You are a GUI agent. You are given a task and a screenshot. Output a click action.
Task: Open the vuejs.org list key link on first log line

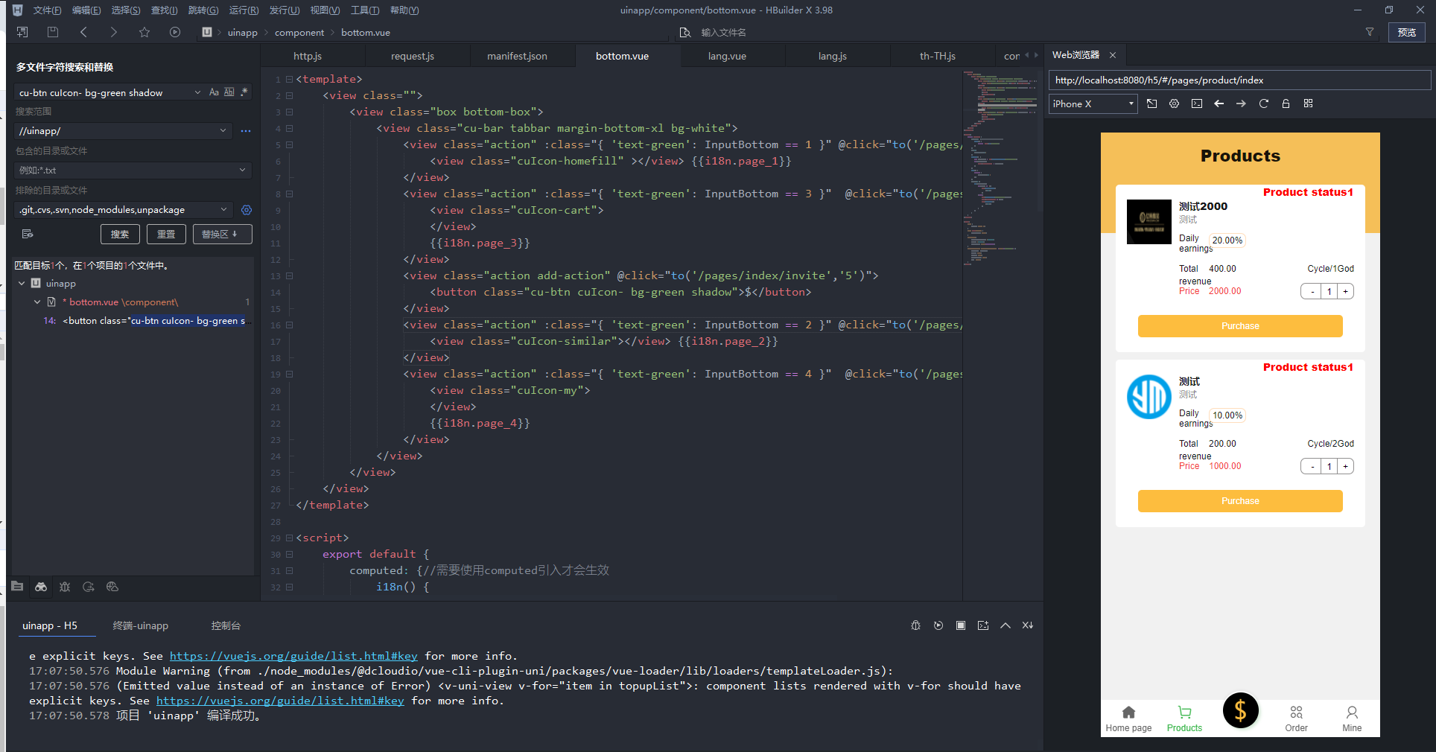pyautogui.click(x=293, y=656)
